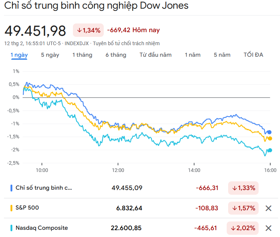Show the '1 tháng' chart range
This screenshot has height=237, width=280.
[x=82, y=55]
